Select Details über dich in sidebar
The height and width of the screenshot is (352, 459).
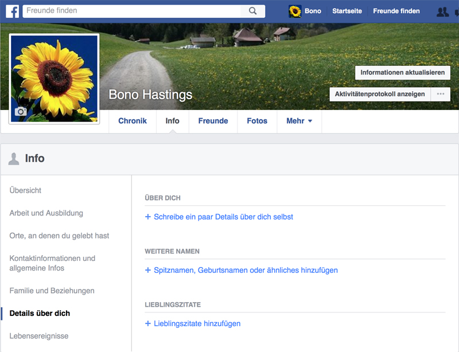coord(40,313)
